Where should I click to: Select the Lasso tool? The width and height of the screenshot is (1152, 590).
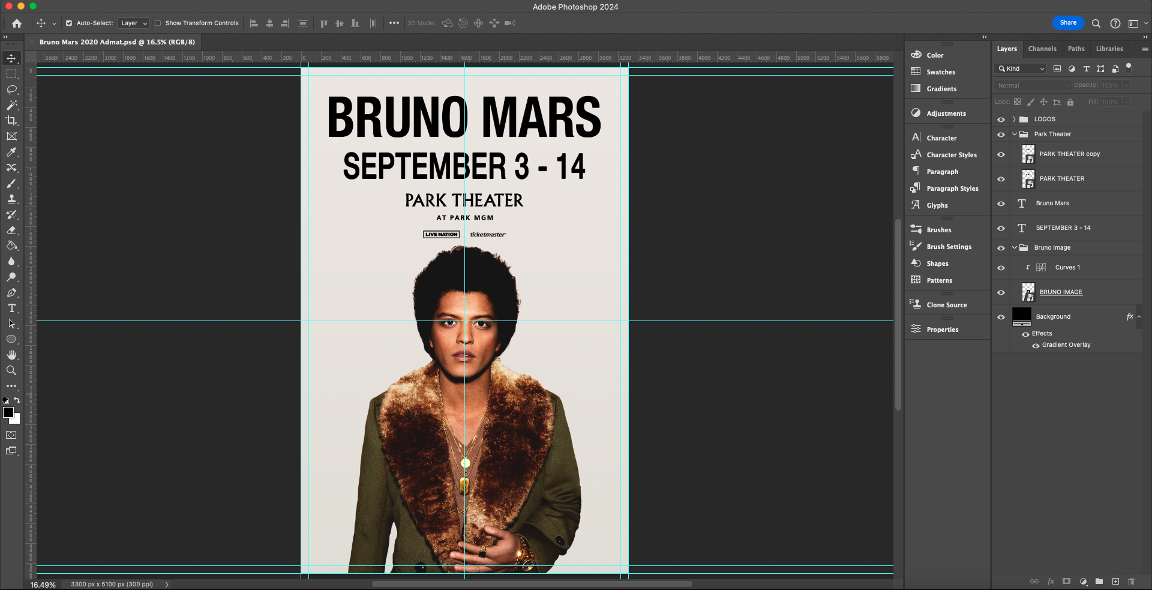[x=11, y=89]
